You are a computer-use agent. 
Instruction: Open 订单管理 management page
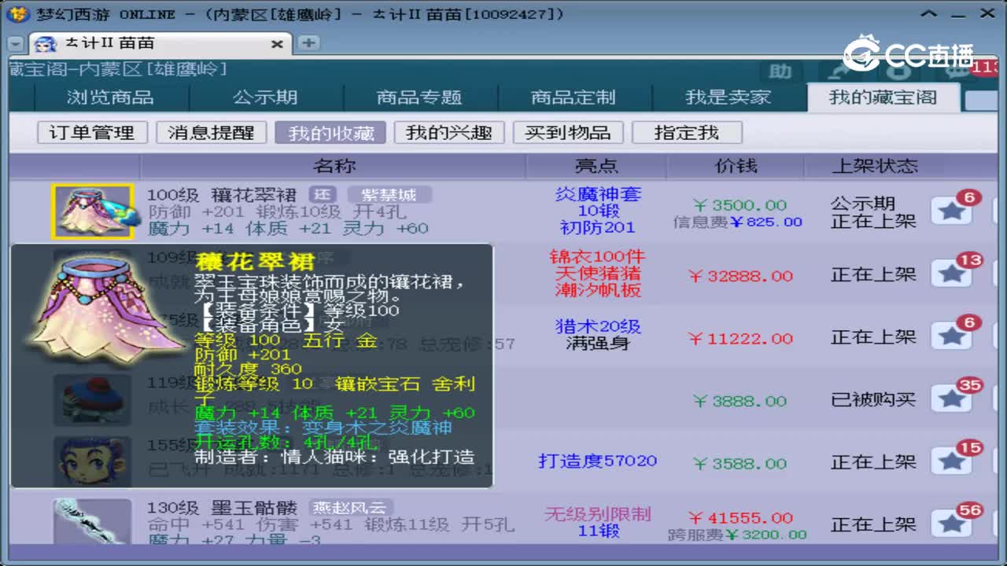click(x=94, y=132)
